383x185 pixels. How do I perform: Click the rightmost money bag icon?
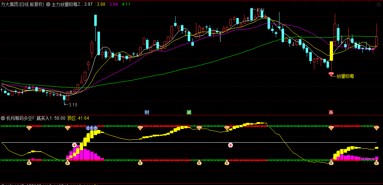(377, 162)
